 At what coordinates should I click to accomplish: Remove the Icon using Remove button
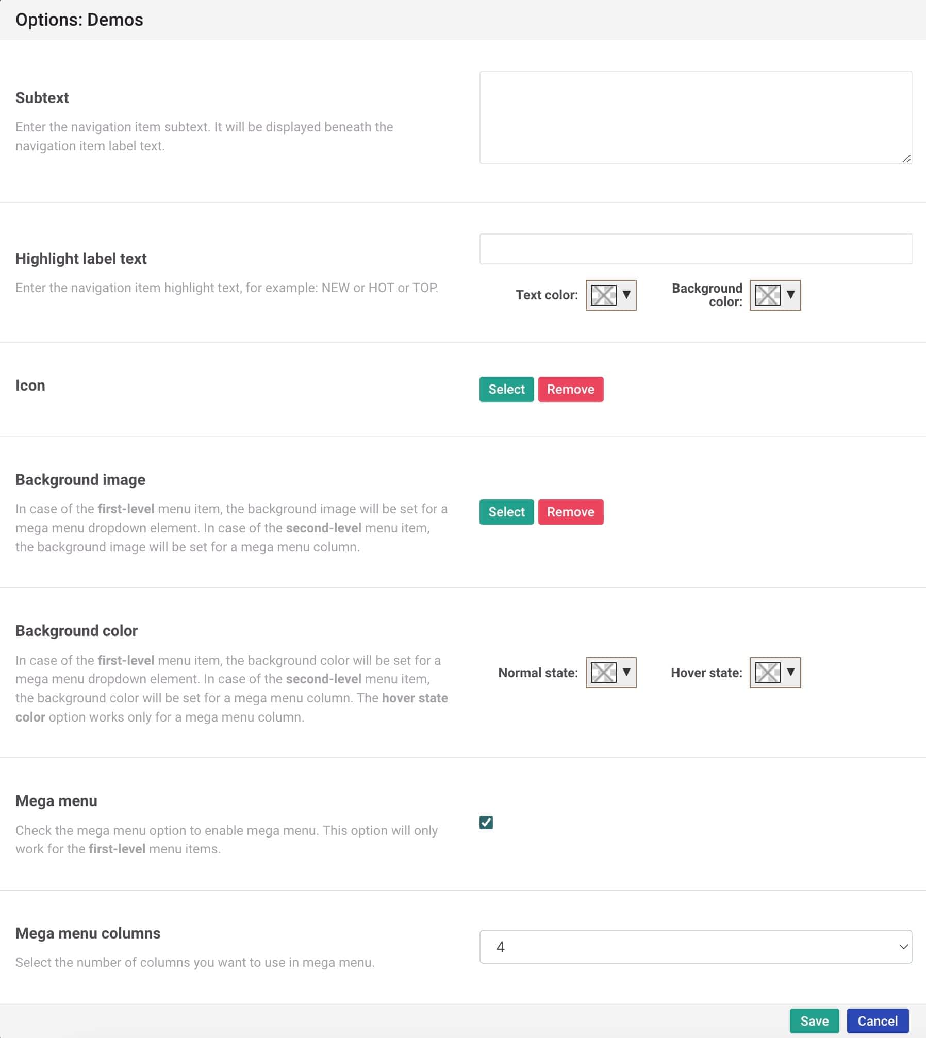(x=571, y=389)
